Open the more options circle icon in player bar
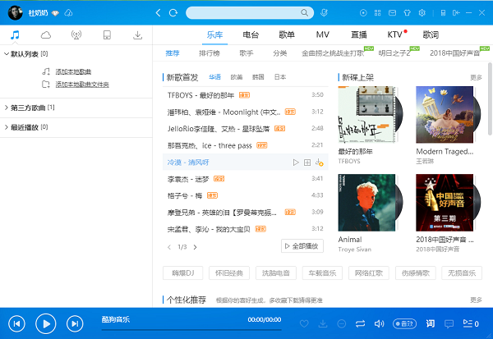 342,323
